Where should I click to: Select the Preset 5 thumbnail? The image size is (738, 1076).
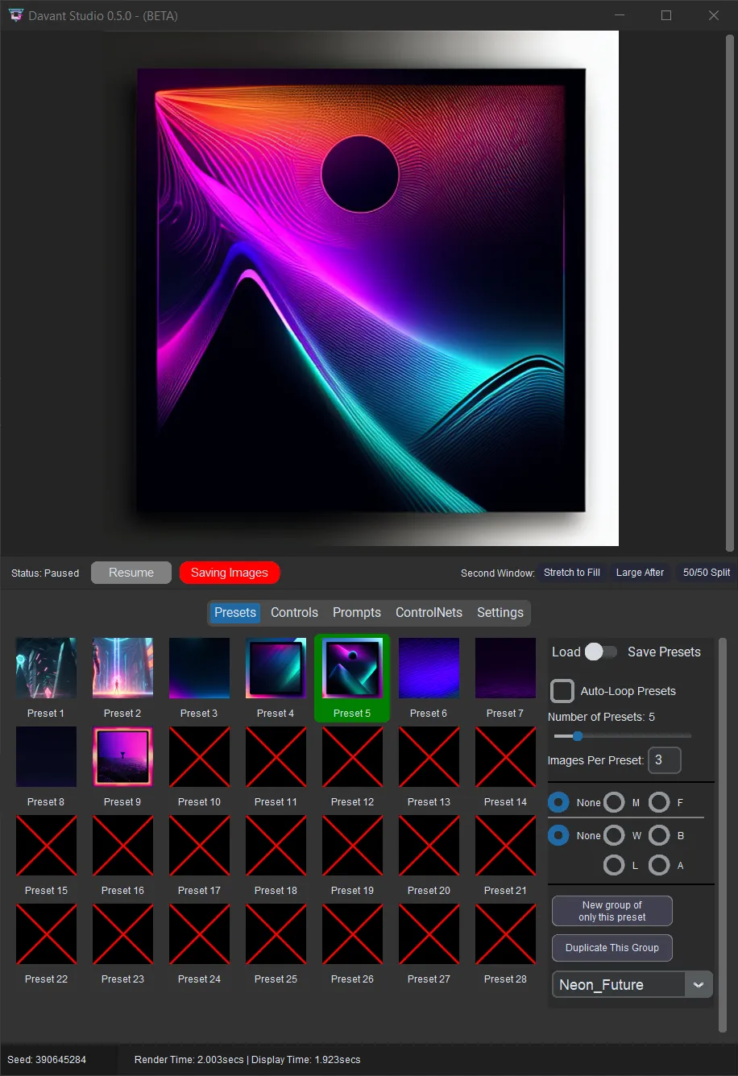point(351,668)
